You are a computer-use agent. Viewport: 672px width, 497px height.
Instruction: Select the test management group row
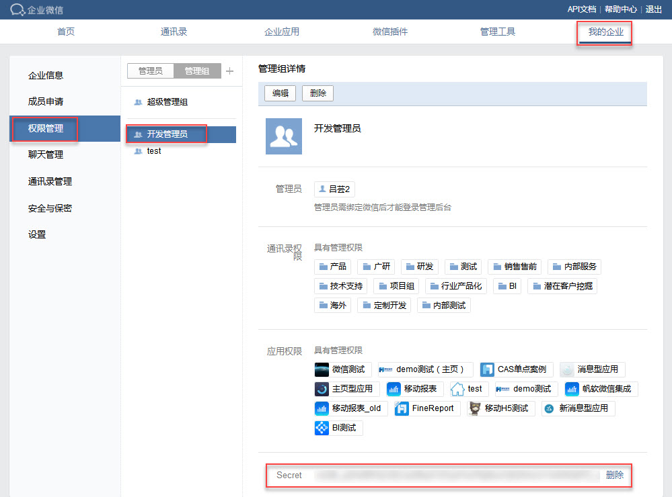182,151
